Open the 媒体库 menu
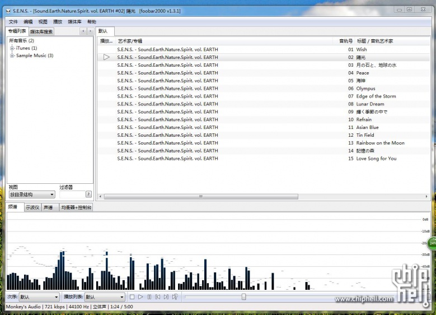Viewport: 436px width, 315px height. pyautogui.click(x=74, y=22)
